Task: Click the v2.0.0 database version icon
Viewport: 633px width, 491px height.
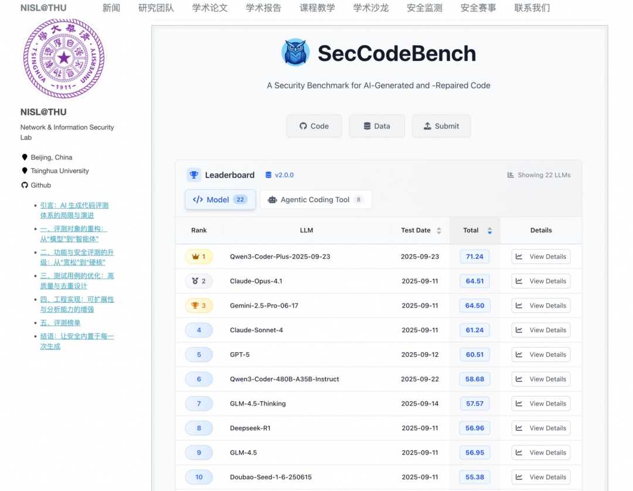Action: tap(268, 175)
